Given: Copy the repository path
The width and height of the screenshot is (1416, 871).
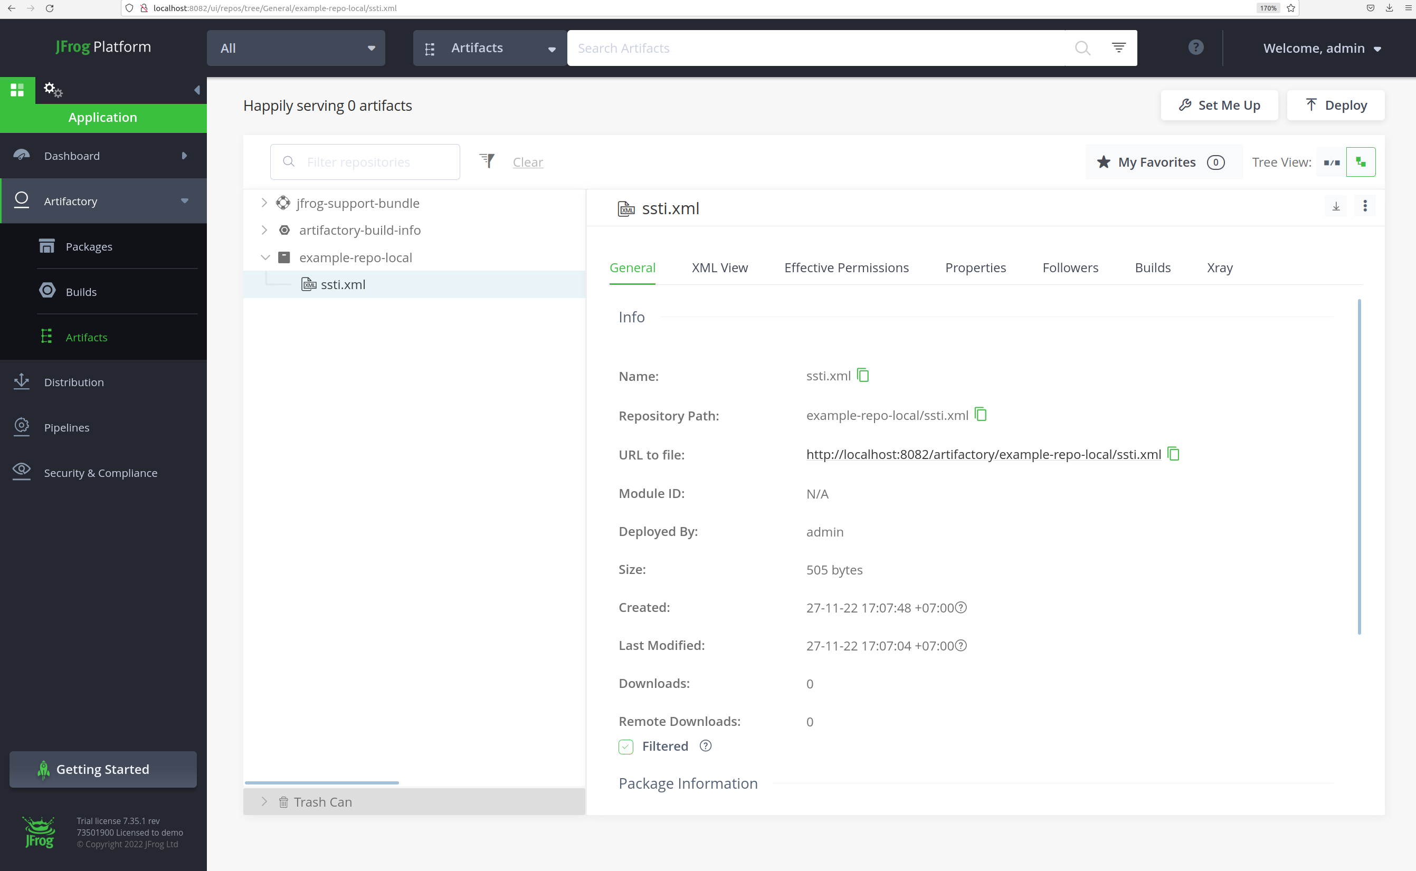Looking at the screenshot, I should 980,414.
